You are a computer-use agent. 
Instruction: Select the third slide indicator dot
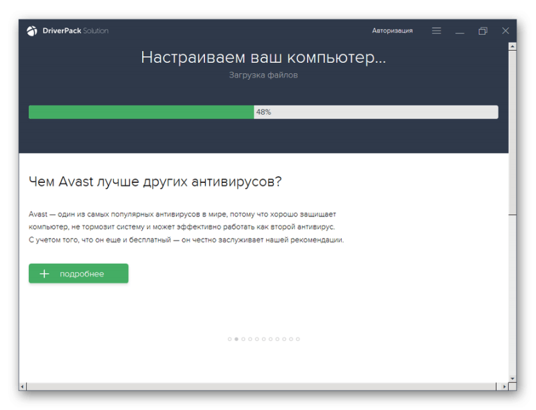[243, 339]
